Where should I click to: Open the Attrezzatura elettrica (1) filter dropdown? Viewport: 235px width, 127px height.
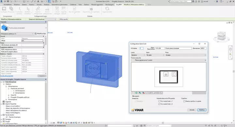17,34
